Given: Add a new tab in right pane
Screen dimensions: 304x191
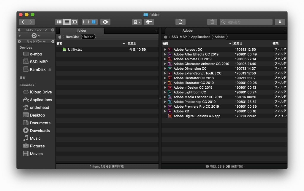Looking at the screenshot, I should pos(285,31).
